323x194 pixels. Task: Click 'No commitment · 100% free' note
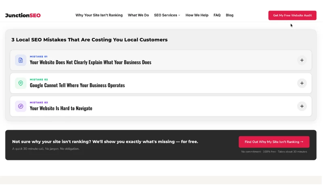click(x=274, y=152)
